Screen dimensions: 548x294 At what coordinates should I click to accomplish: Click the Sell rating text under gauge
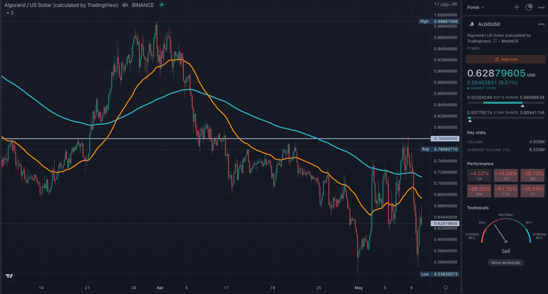tap(506, 251)
